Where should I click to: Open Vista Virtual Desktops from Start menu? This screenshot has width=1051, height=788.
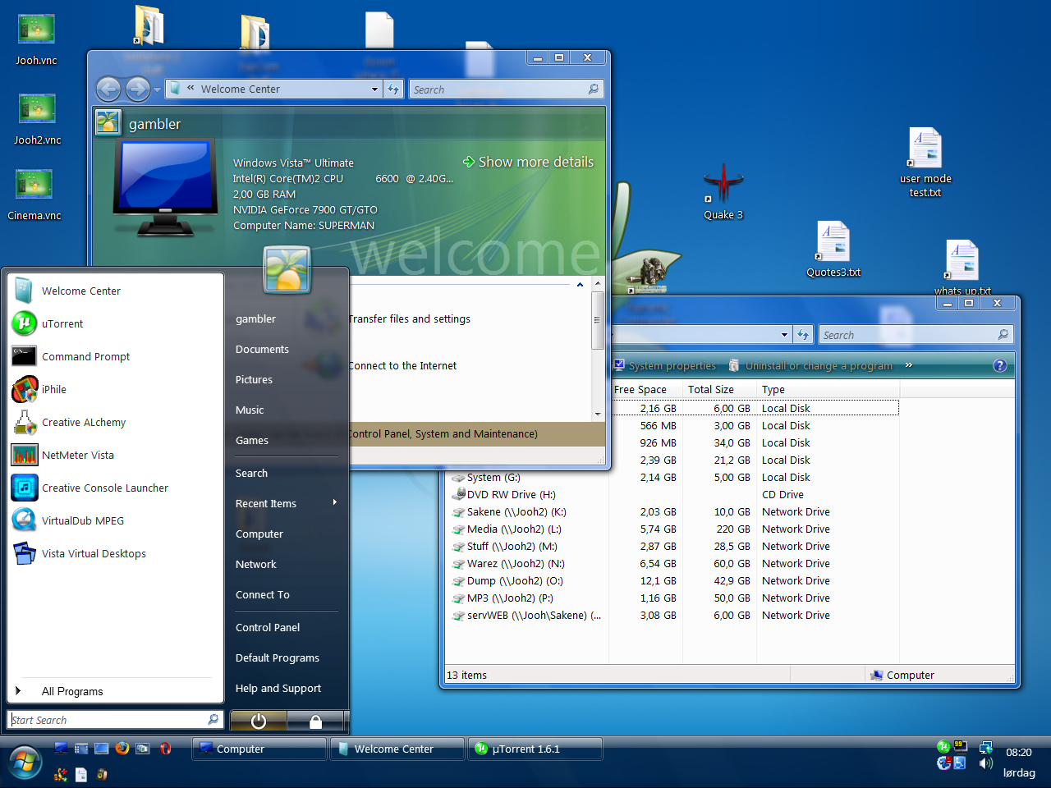click(x=115, y=553)
